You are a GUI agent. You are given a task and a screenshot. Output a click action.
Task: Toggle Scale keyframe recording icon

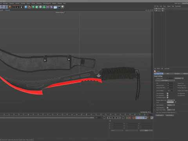pyautogui.click(x=139, y=118)
